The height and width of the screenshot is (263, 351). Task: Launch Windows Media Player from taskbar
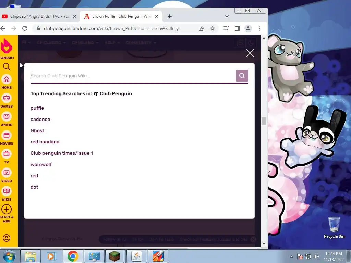(51, 256)
